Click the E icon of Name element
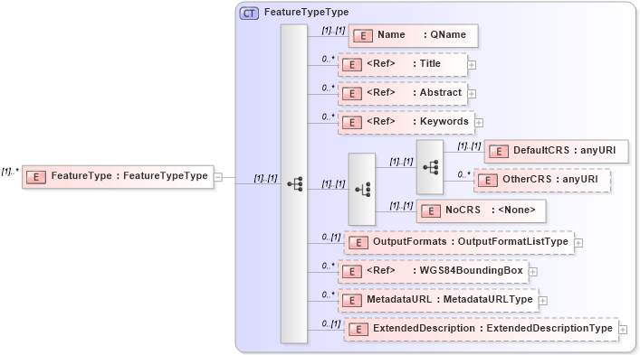This screenshot has width=640, height=355. [362, 36]
